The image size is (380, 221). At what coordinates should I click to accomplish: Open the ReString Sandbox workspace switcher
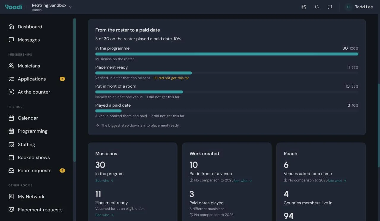point(52,7)
